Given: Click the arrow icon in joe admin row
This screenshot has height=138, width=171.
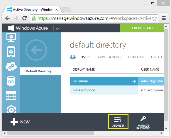Looking at the screenshot, I should point(134,81).
